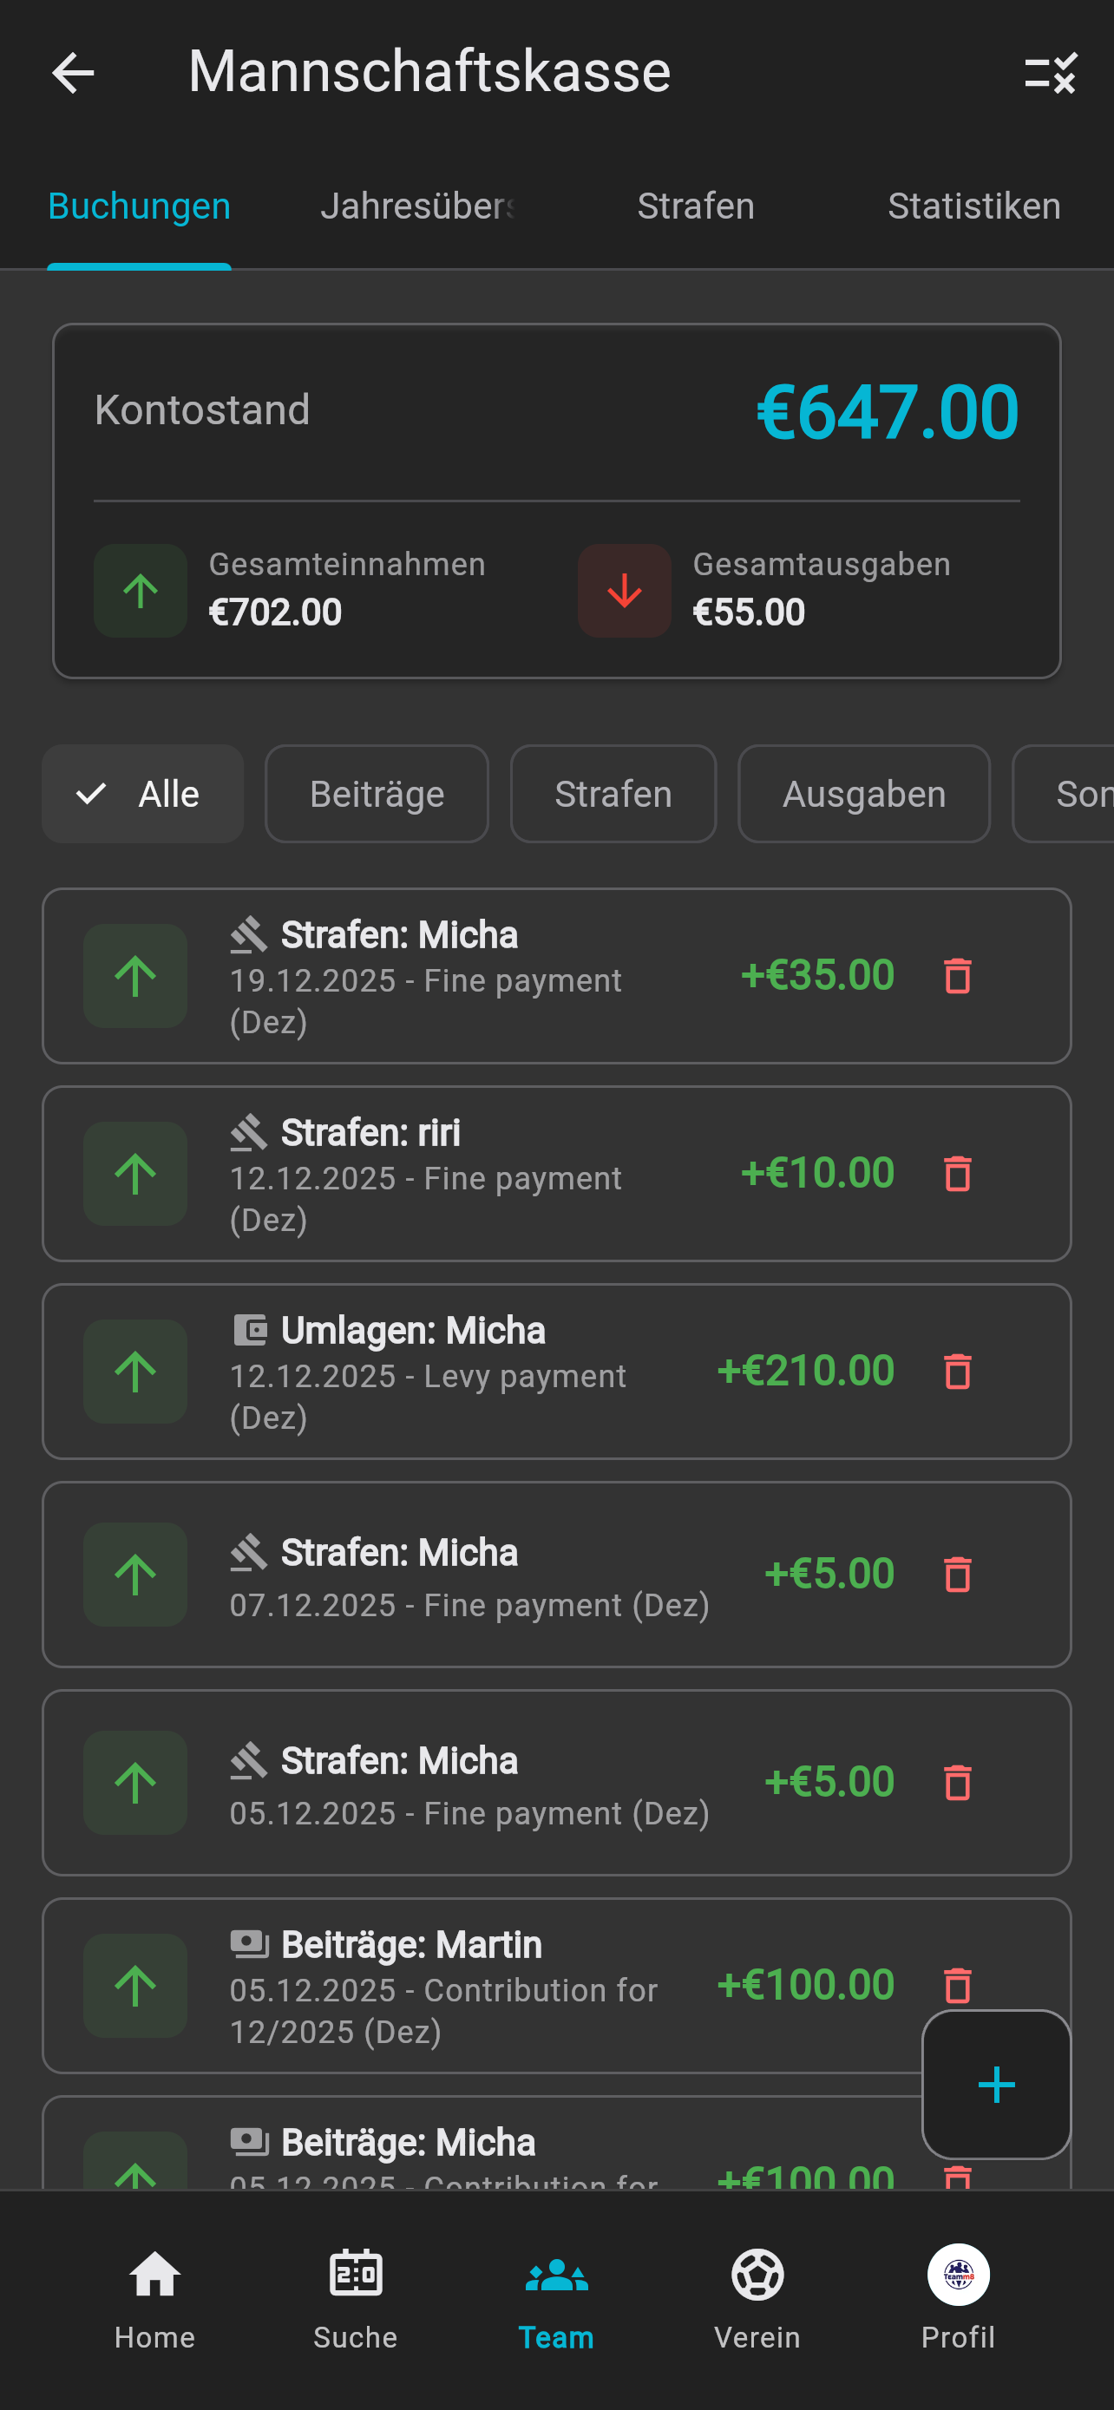
Task: Toggle the Strafen filter chip
Action: point(613,795)
